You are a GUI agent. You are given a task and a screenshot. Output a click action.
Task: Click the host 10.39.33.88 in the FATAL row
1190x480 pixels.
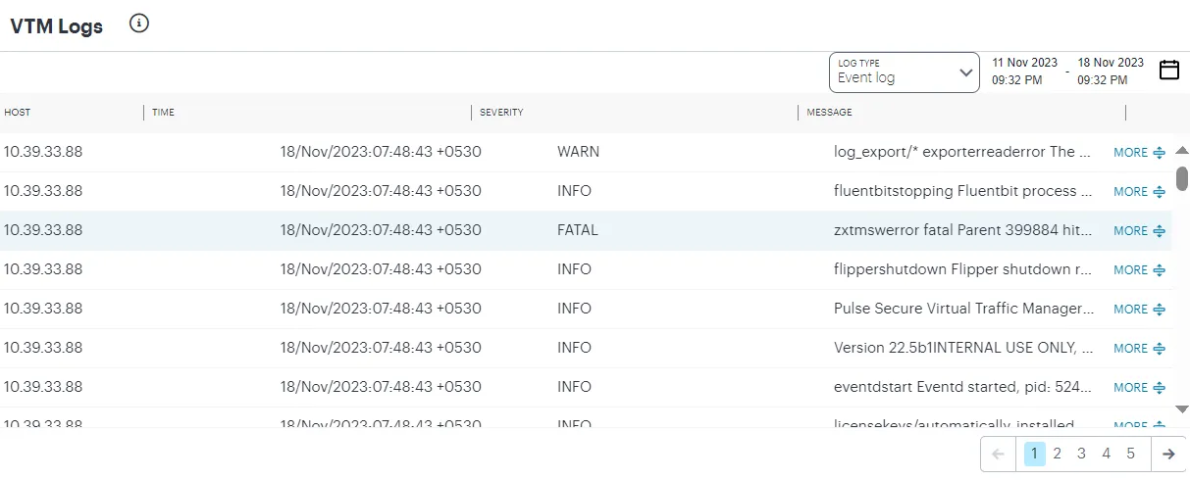click(43, 231)
